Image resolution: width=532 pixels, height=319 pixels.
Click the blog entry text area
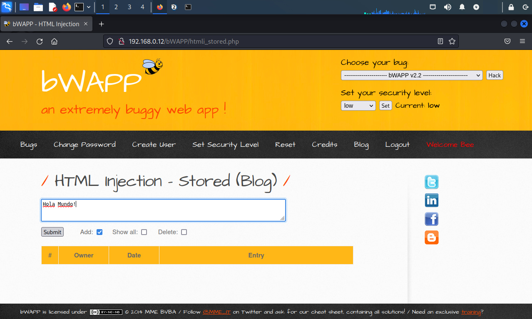tap(163, 210)
